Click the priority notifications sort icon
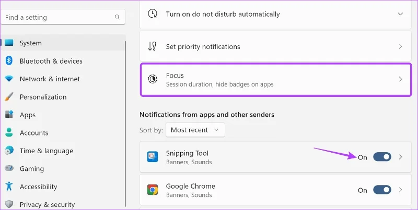This screenshot has height=210, width=418. 152,46
